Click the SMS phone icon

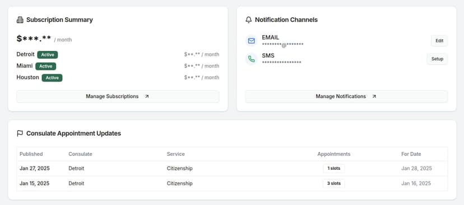[251, 59]
